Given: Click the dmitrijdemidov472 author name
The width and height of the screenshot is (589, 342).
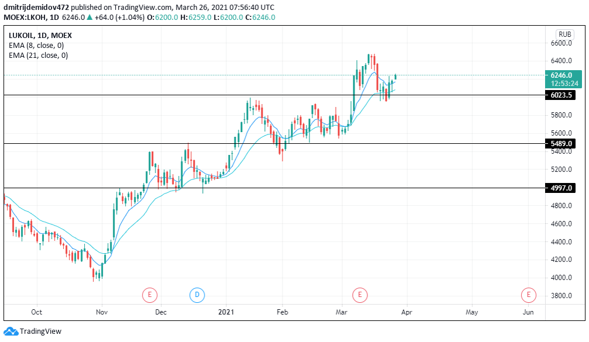Looking at the screenshot, I should pyautogui.click(x=36, y=7).
